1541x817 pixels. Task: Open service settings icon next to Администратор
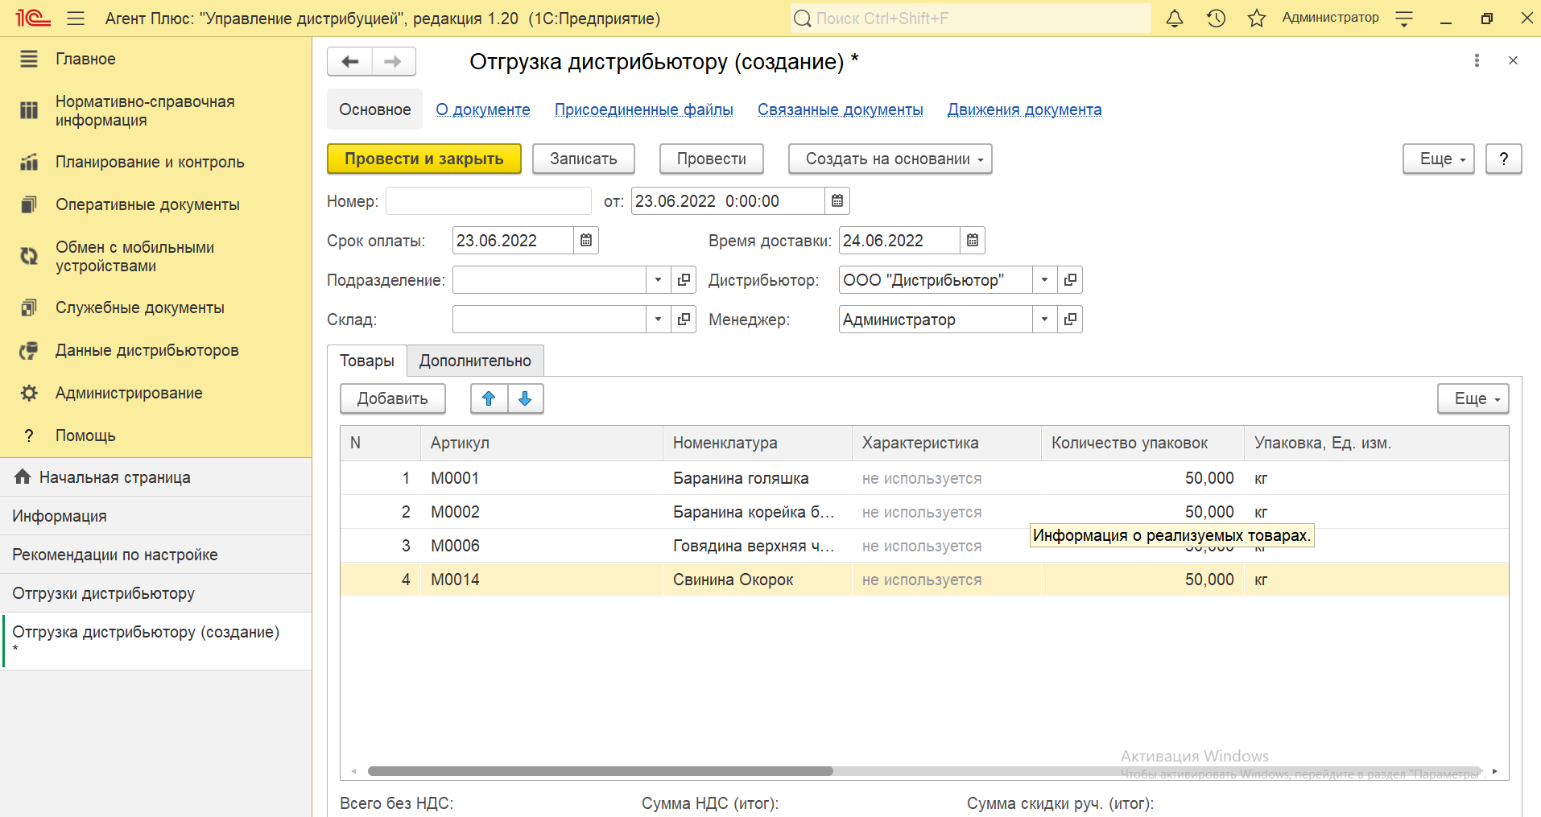tap(1404, 19)
